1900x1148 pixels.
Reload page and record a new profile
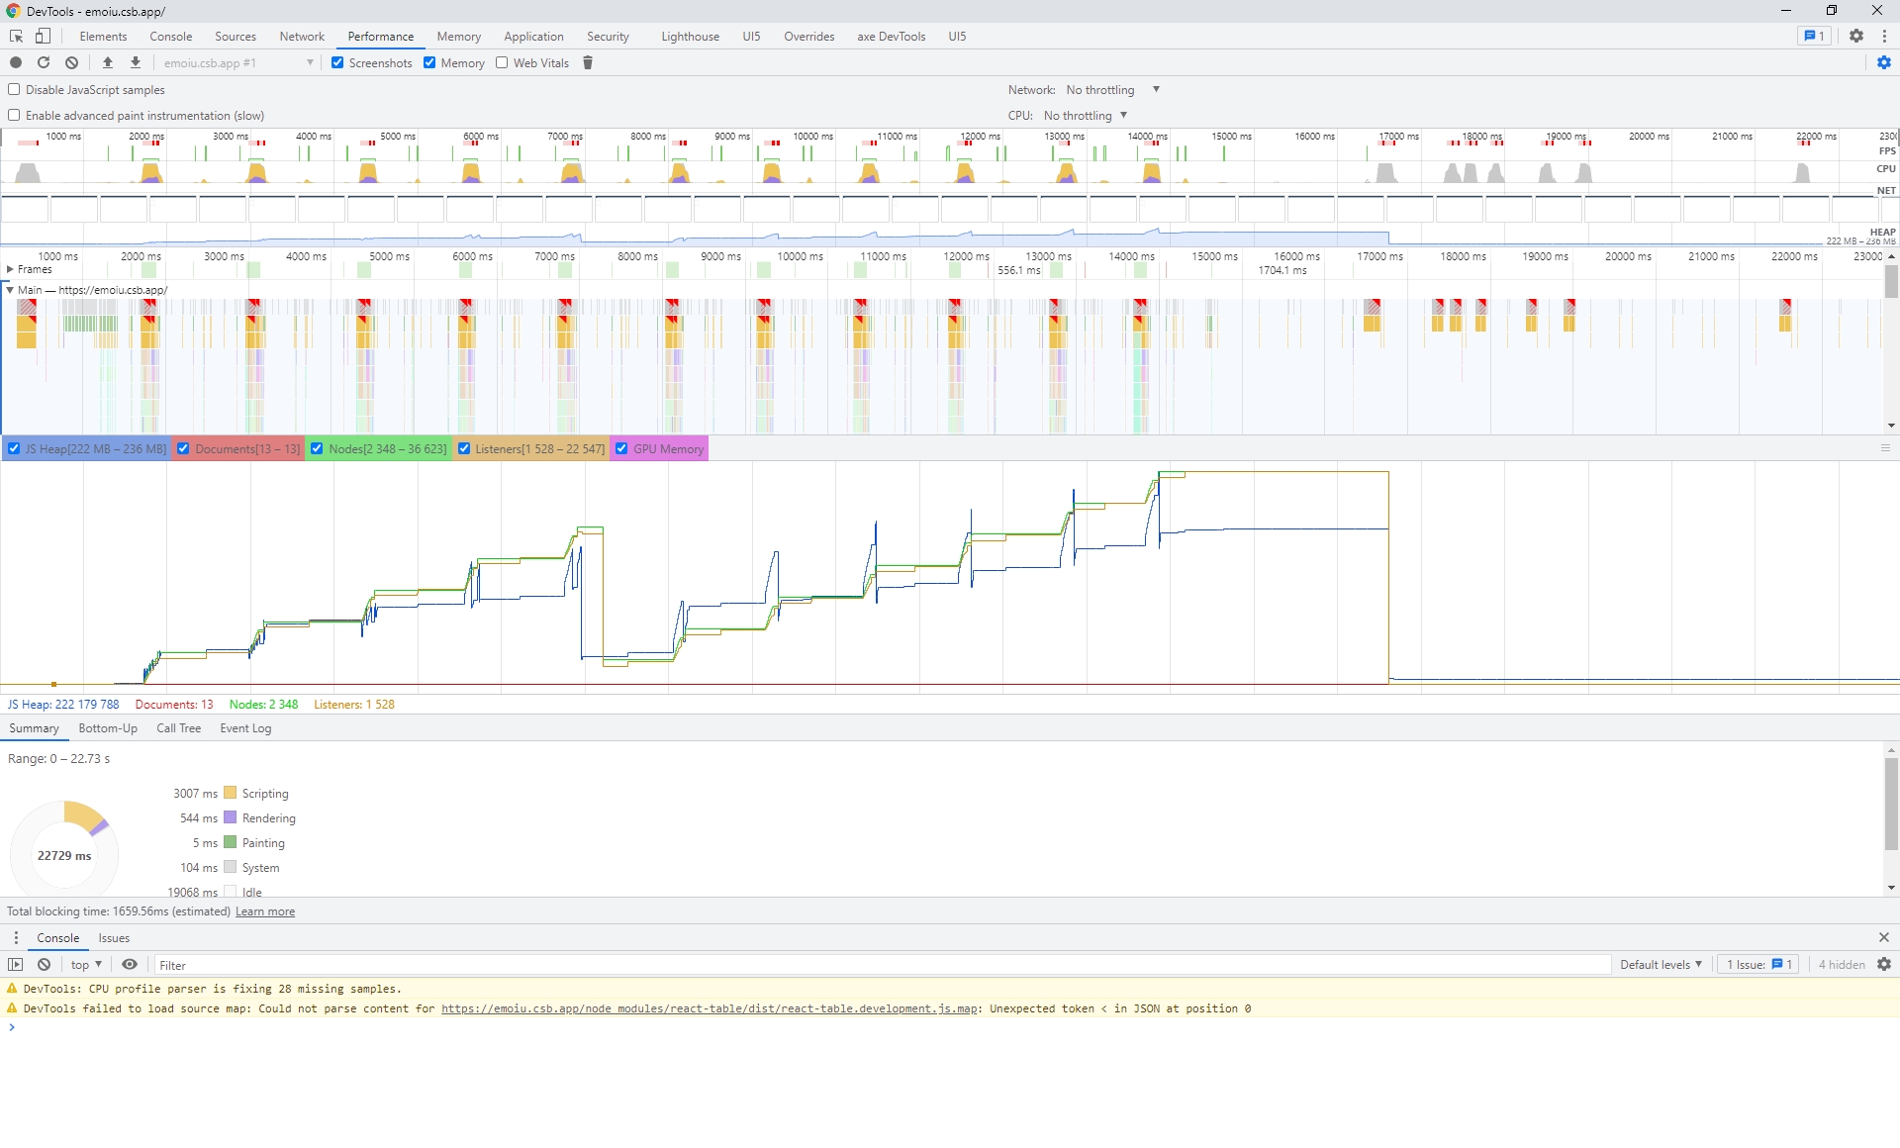[x=44, y=62]
